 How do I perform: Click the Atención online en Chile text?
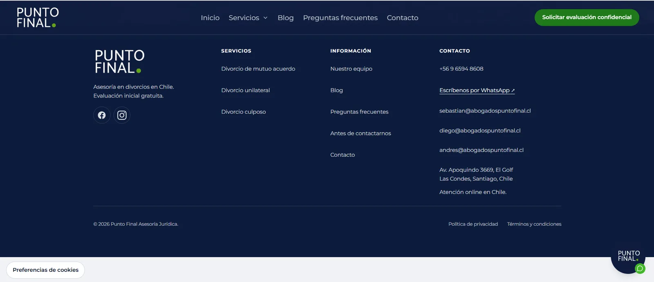click(473, 192)
